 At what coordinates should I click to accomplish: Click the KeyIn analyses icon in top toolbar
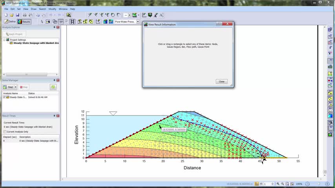pos(69,15)
